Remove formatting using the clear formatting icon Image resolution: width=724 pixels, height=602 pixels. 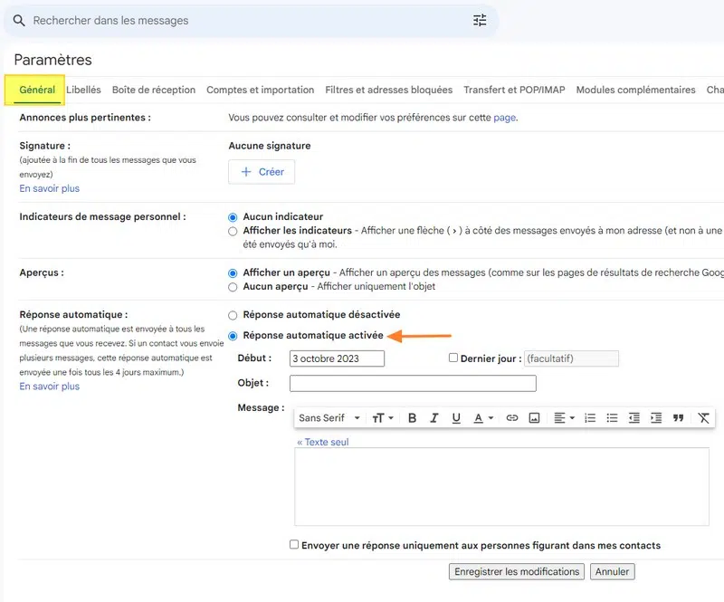(703, 417)
